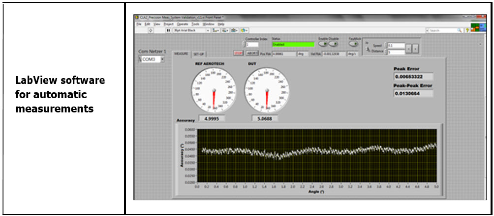Screen dimensions: 494x216
Task: Open the Edit menu
Action: [x=148, y=24]
